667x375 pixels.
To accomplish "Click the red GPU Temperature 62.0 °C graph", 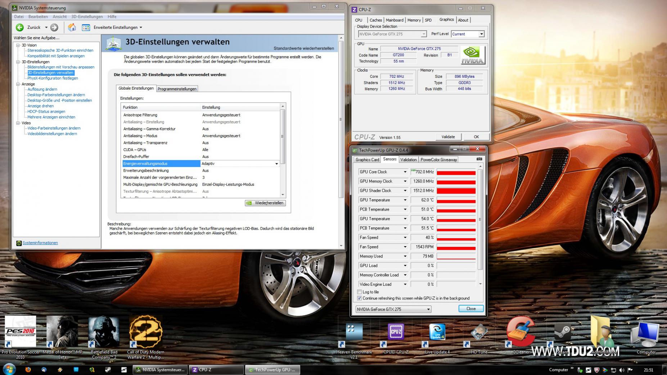I will 456,200.
